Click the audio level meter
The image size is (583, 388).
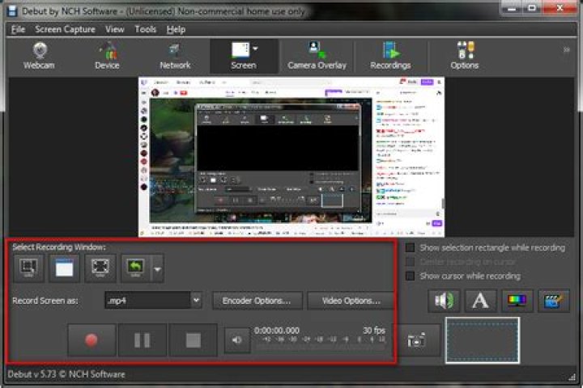[321, 344]
